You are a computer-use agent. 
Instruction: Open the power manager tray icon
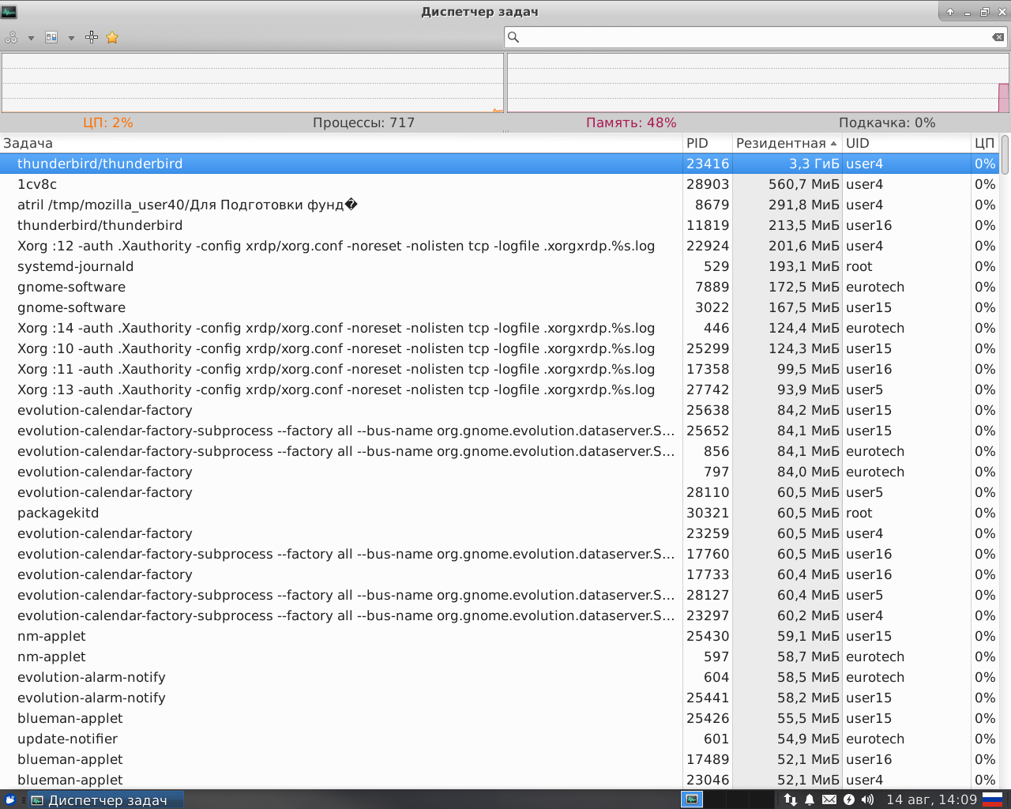849,800
